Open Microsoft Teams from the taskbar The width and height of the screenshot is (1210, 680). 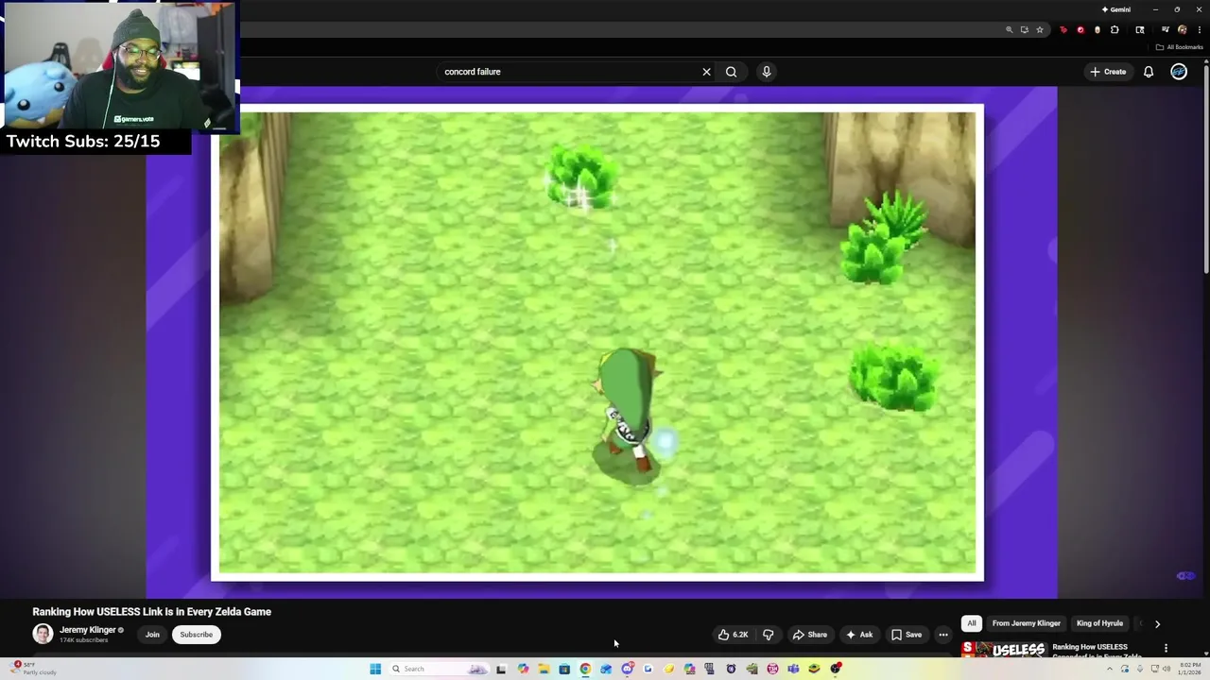click(793, 669)
